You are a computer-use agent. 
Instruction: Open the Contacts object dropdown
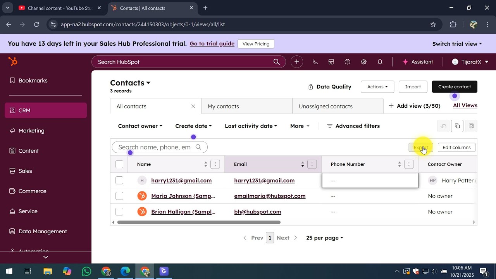coord(130,83)
